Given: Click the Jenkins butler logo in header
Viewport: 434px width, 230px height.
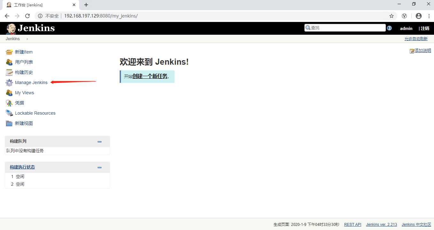Looking at the screenshot, I should pos(11,29).
